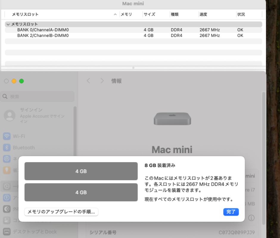Click OK status for BANK 2 row
Viewport: 280px width, 238px height.
tap(240, 35)
